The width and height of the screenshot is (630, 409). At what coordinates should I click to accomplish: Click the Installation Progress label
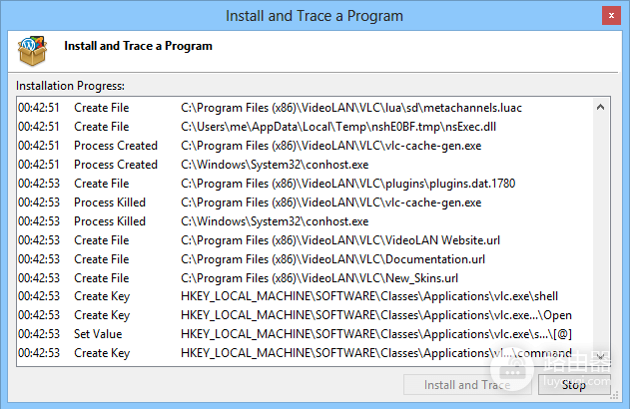[70, 86]
